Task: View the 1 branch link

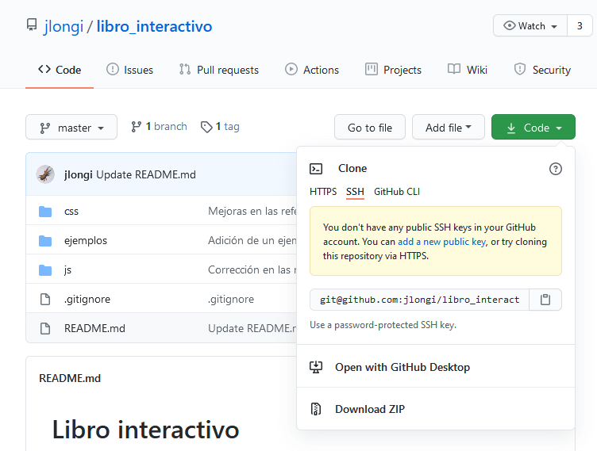Action: pos(159,127)
